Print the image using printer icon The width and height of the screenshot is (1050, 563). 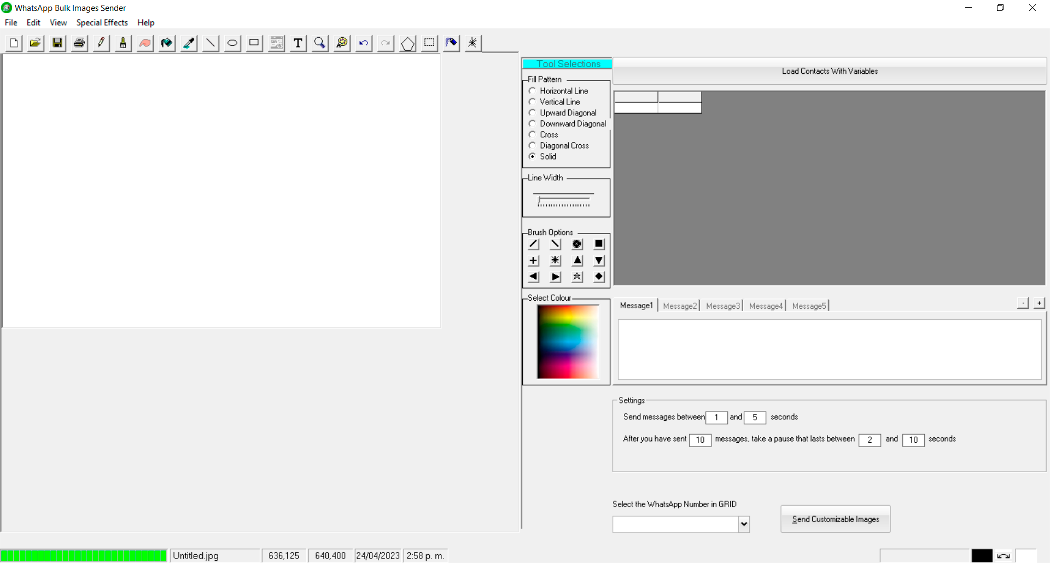[x=79, y=43]
